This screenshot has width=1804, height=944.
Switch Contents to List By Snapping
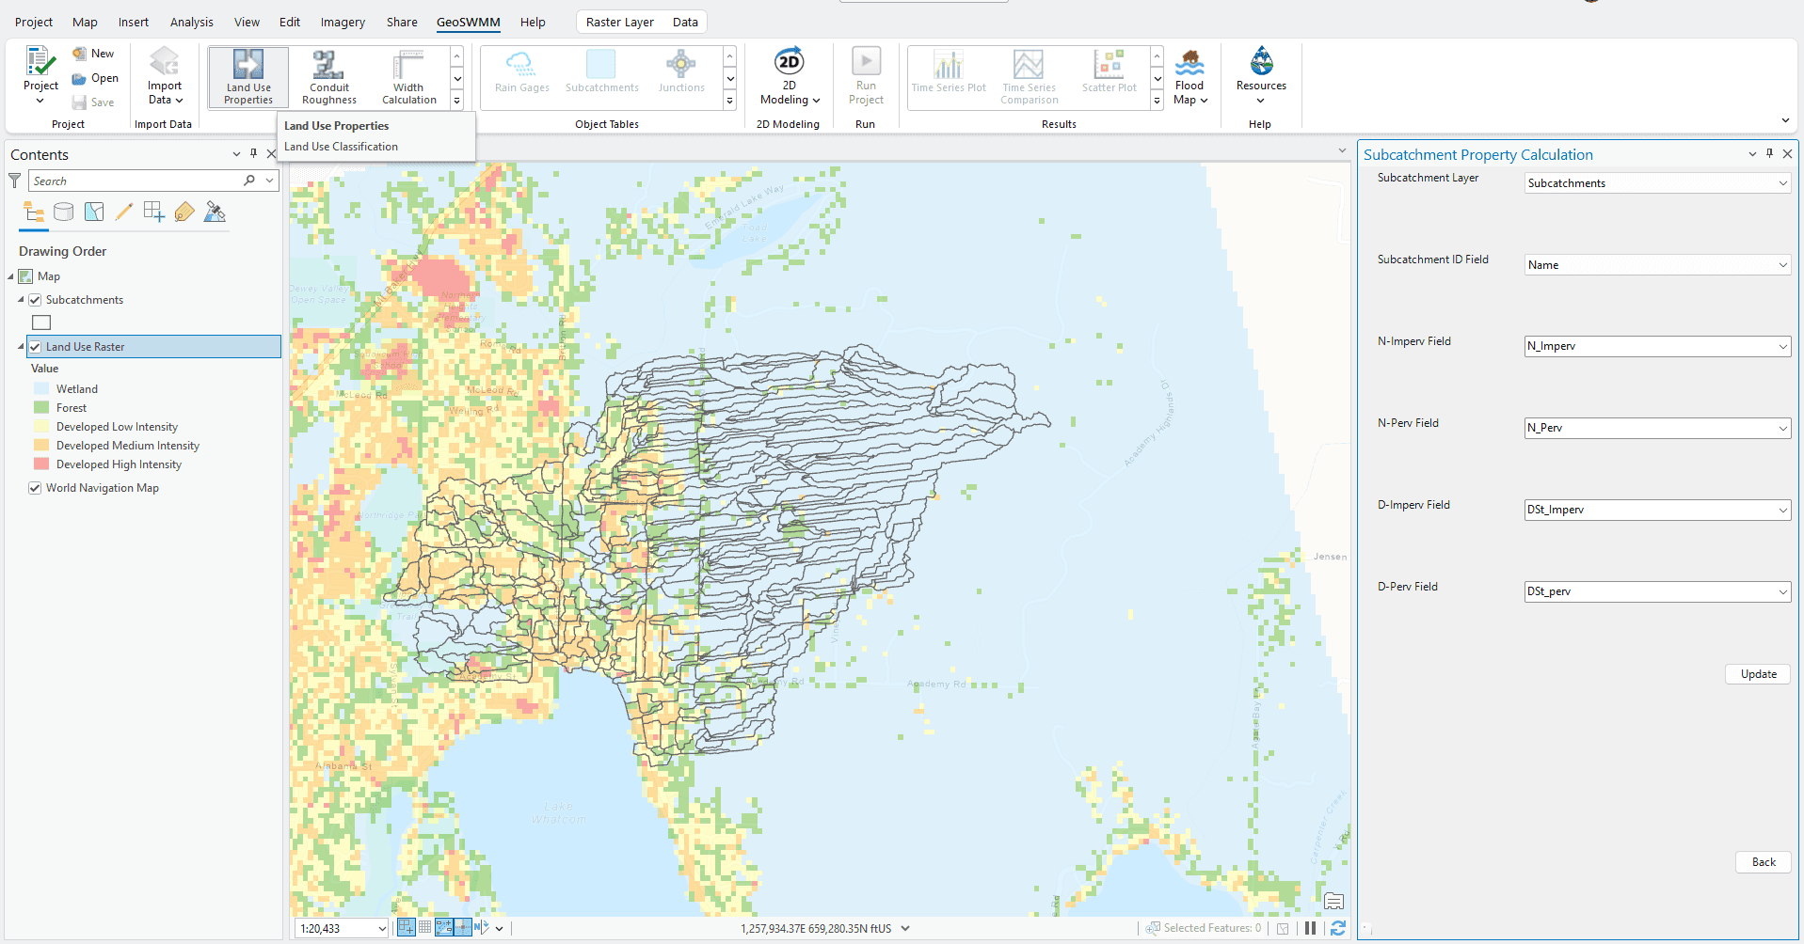(154, 212)
